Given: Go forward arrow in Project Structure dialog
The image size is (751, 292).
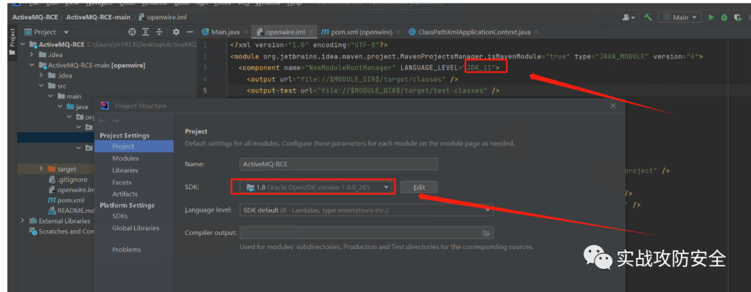Looking at the screenshot, I should click(115, 121).
